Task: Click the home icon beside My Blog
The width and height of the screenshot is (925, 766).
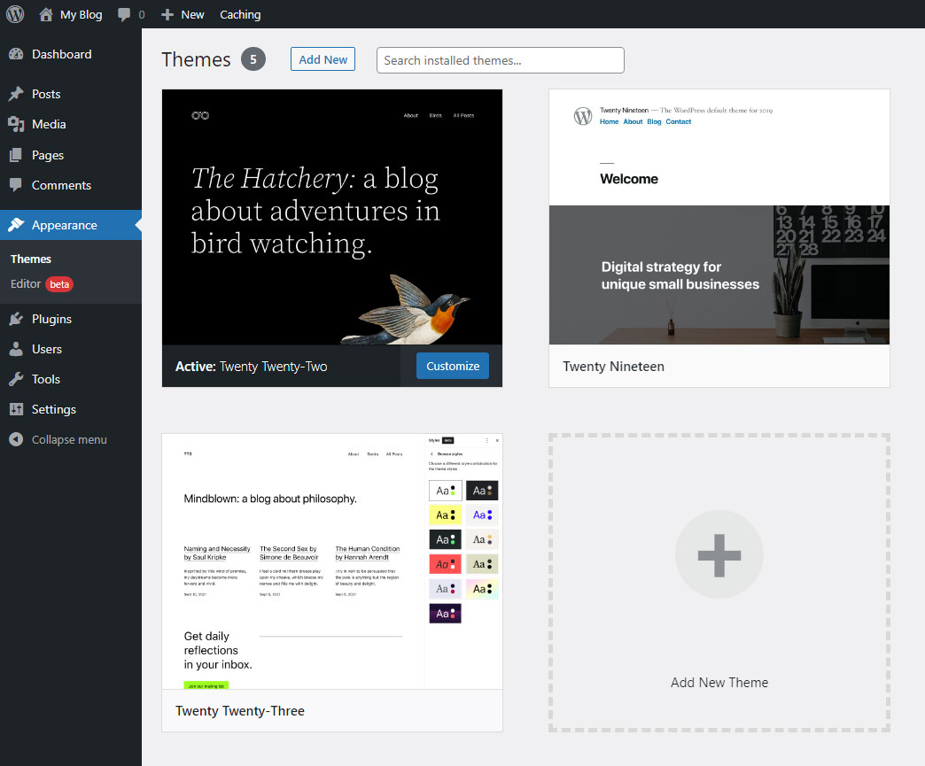Action: (x=46, y=14)
